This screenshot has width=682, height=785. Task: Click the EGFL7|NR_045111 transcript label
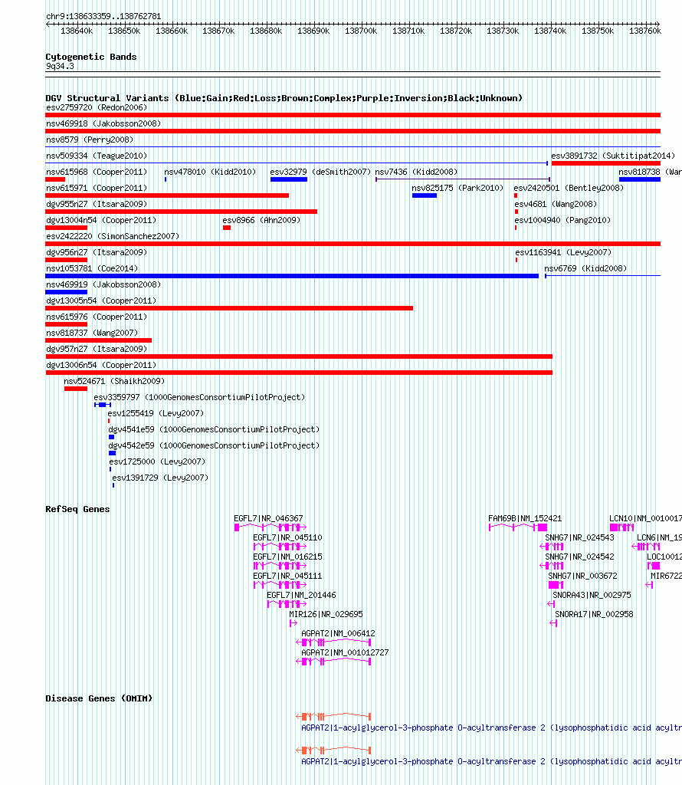[287, 576]
